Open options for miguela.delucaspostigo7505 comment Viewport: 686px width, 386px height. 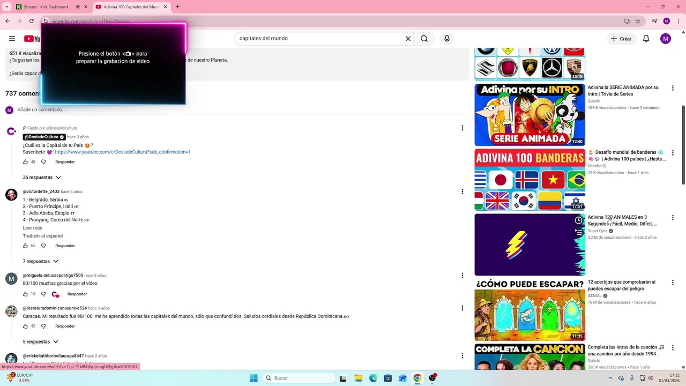pyautogui.click(x=463, y=276)
